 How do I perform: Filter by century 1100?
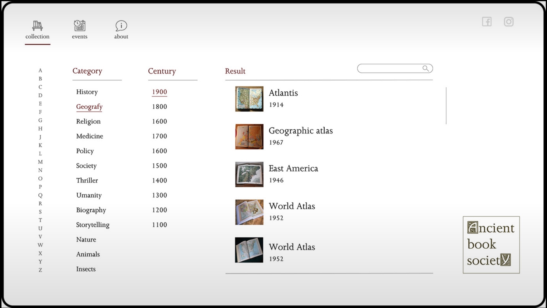160,225
